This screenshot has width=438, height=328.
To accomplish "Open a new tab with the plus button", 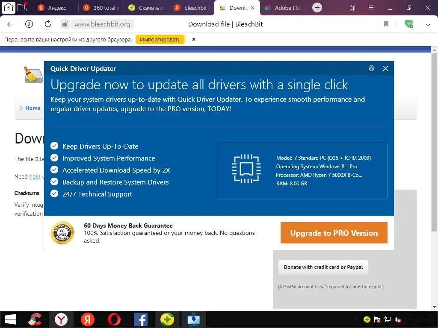I will 317,8.
